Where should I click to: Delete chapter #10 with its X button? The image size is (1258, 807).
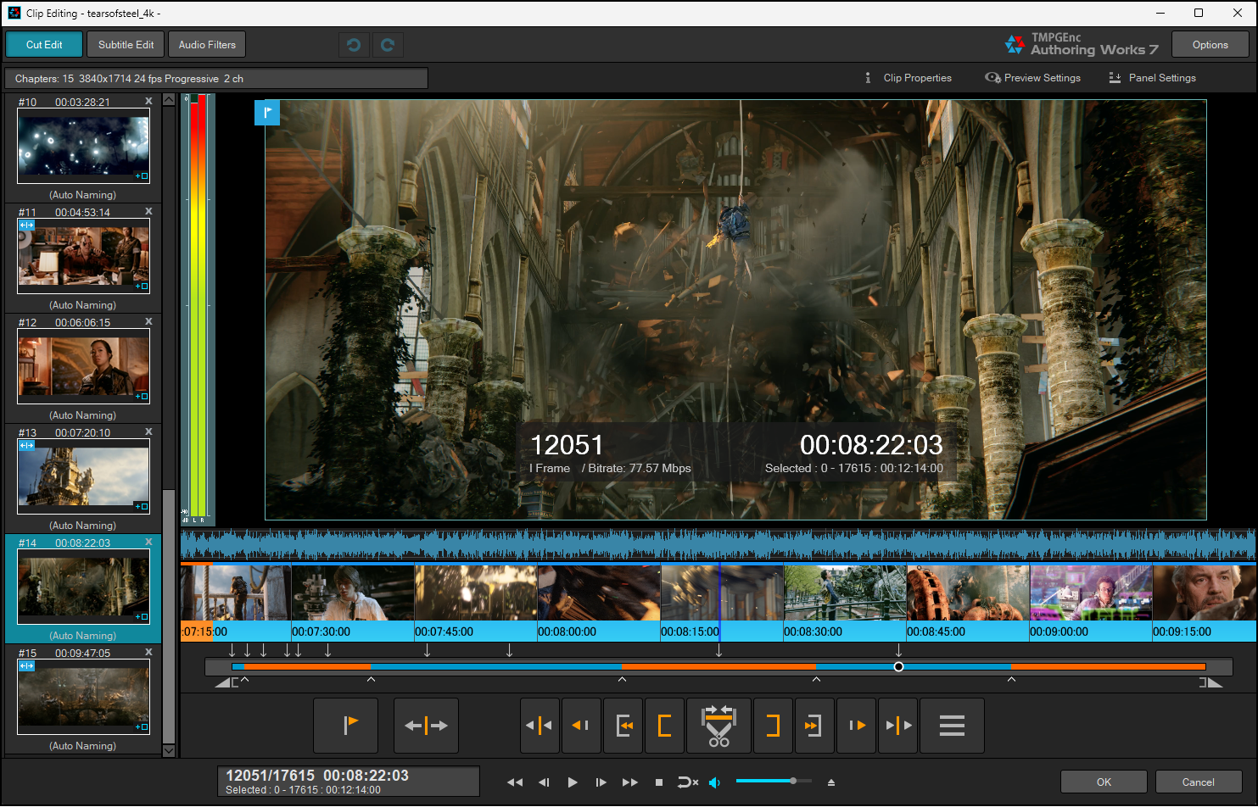[148, 101]
